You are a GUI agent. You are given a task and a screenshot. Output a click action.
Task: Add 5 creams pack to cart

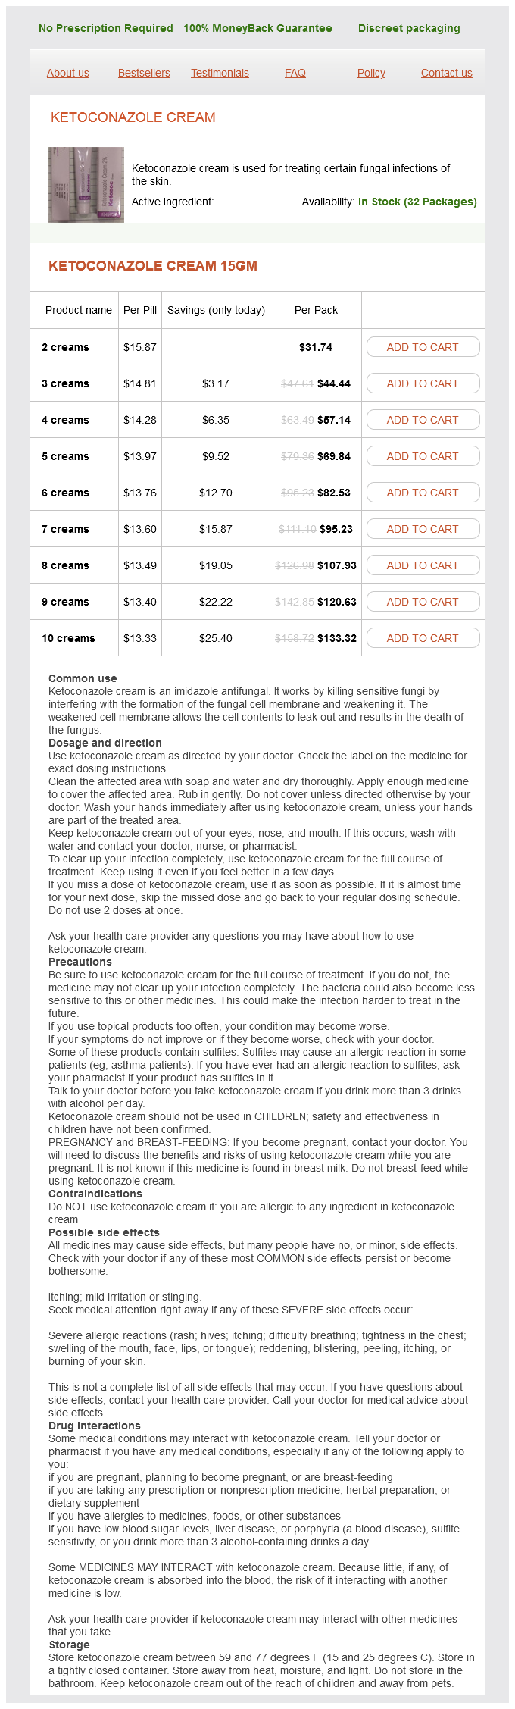point(423,456)
